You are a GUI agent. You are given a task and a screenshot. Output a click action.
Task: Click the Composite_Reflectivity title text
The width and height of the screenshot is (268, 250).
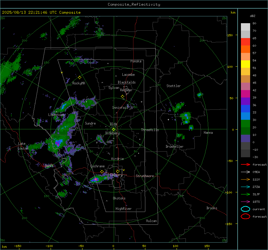pyautogui.click(x=134, y=4)
